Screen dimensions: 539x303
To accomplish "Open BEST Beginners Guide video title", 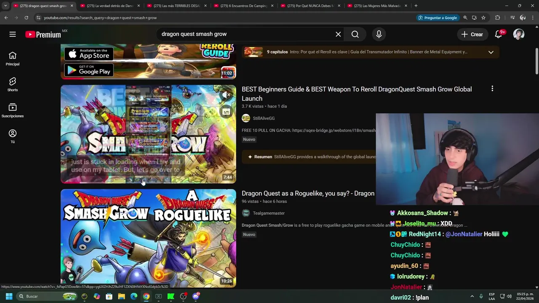I will tap(357, 93).
